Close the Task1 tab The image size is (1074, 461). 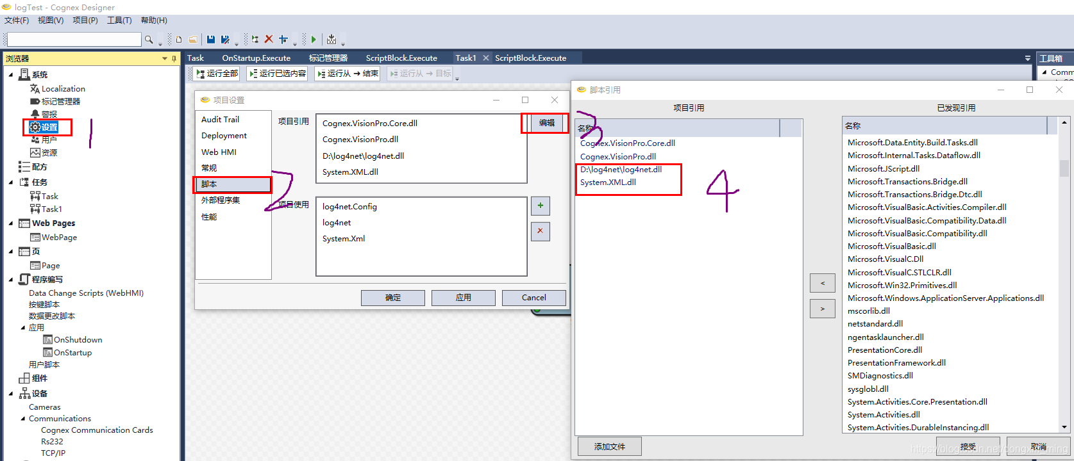pos(486,58)
